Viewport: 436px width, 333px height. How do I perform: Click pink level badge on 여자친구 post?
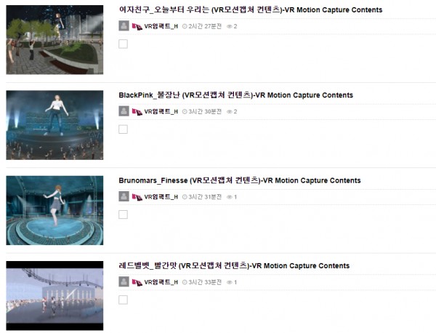pyautogui.click(x=137, y=26)
